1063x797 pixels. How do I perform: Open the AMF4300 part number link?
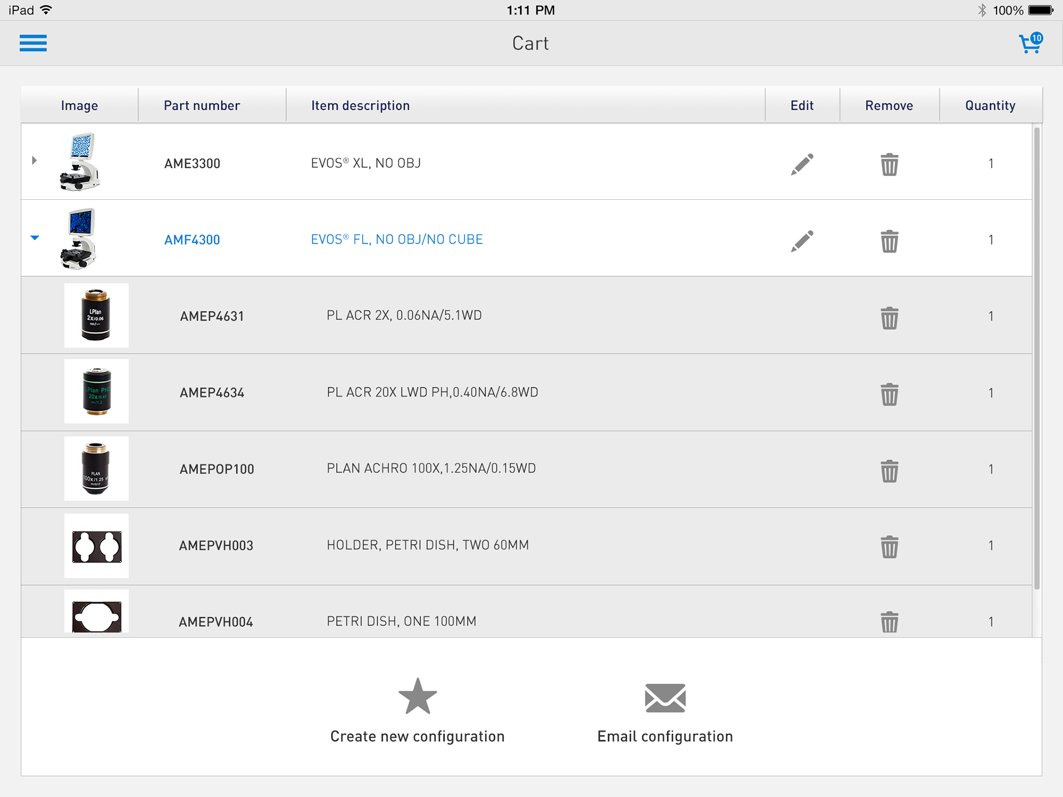tap(192, 240)
